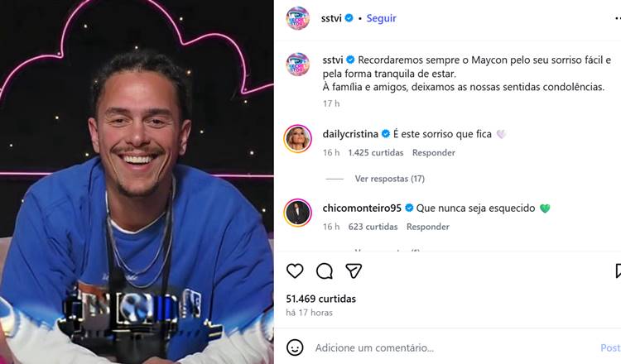Open the chicomonteiro95 username link
The width and height of the screenshot is (621, 364).
pyautogui.click(x=362, y=208)
